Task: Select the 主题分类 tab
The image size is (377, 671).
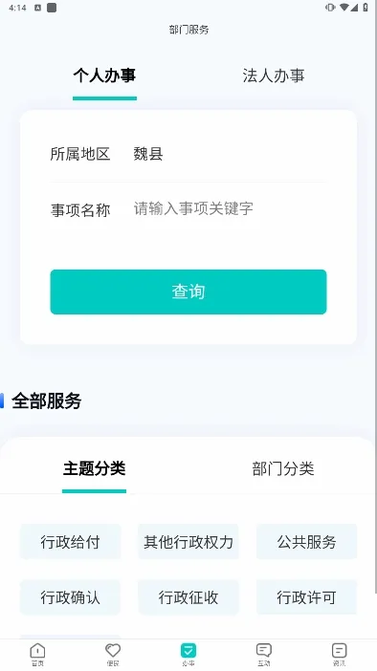Action: (94, 468)
